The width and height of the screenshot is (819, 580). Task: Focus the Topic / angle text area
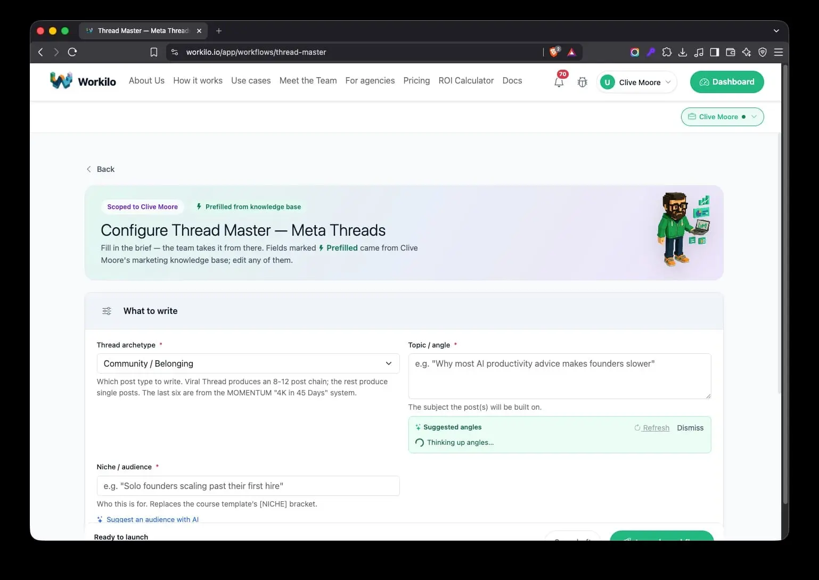[x=559, y=376]
